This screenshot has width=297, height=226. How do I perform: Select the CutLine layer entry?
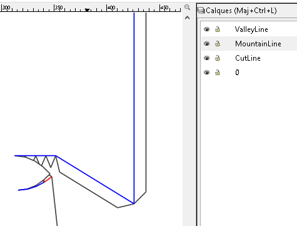tap(249, 58)
